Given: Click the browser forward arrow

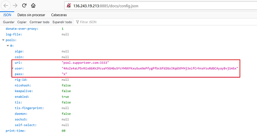Looking at the screenshot, I should [x=15, y=6].
